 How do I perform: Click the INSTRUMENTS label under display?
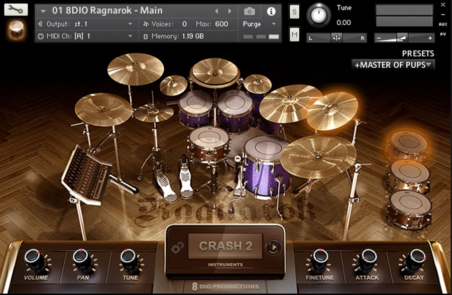coord(225,264)
